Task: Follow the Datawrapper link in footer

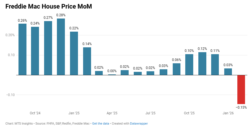Action: [139, 123]
